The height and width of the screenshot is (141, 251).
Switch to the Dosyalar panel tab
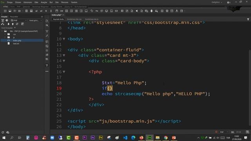(4, 16)
